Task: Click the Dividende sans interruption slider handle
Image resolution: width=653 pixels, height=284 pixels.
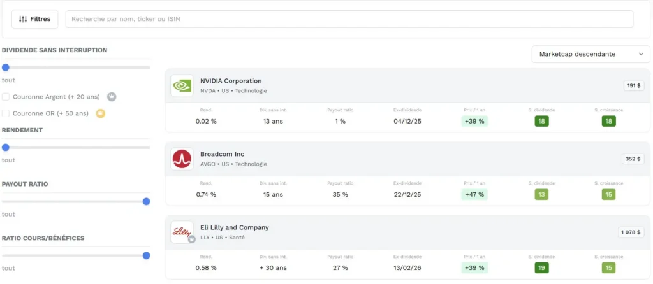Action: pos(6,67)
